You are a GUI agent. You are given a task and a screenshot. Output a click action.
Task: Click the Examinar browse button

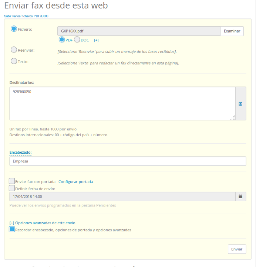232,31
